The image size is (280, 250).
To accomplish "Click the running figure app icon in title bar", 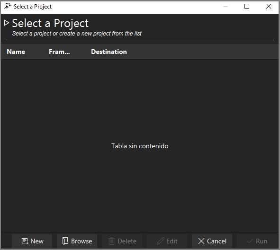I will 8,6.
